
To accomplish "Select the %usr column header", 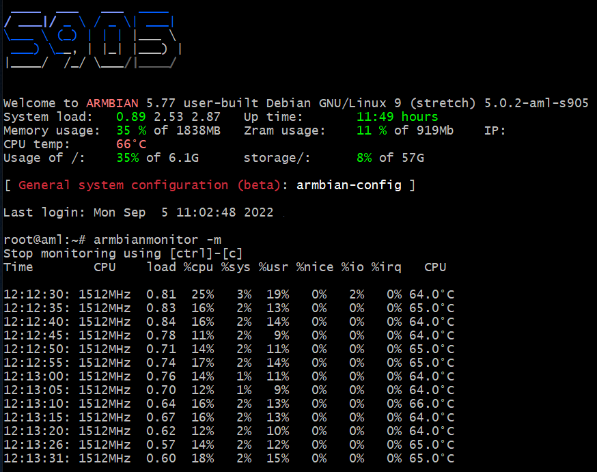I will [x=273, y=267].
